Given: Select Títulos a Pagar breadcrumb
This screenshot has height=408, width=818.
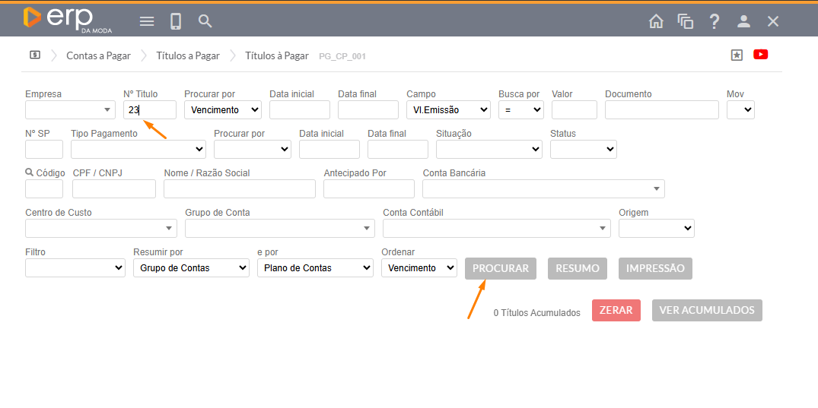Looking at the screenshot, I should (x=188, y=55).
